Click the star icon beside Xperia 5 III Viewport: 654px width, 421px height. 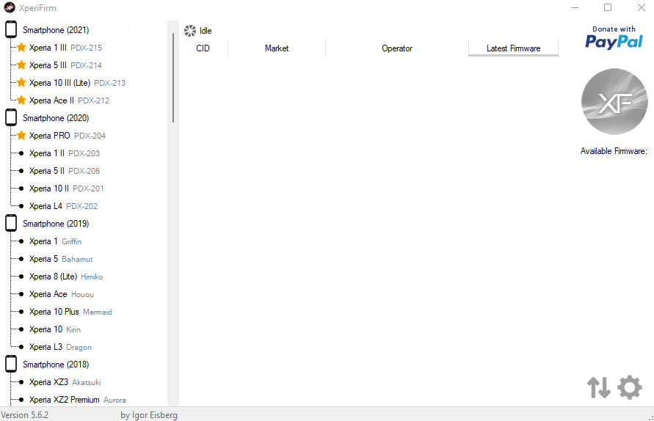pyautogui.click(x=21, y=65)
